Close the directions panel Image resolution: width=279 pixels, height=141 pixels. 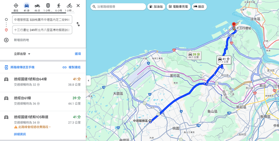pos(78,5)
